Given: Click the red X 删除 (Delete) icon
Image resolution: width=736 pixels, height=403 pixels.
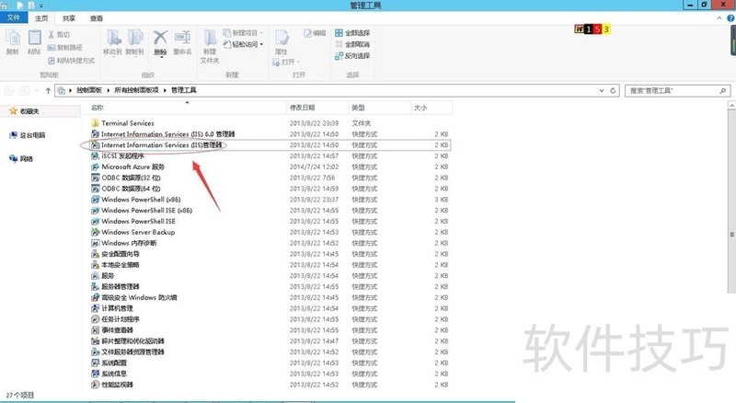Looking at the screenshot, I should click(x=160, y=37).
